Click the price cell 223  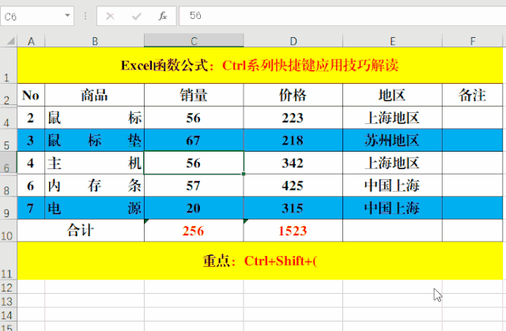click(293, 118)
